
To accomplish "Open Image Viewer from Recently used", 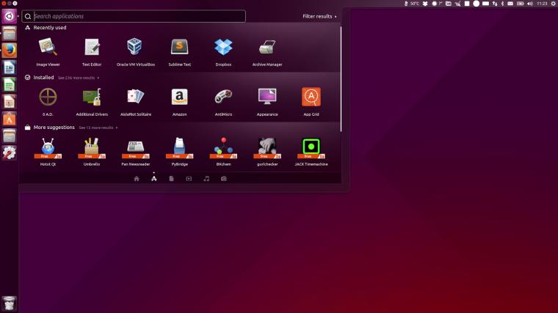I will coord(48,52).
